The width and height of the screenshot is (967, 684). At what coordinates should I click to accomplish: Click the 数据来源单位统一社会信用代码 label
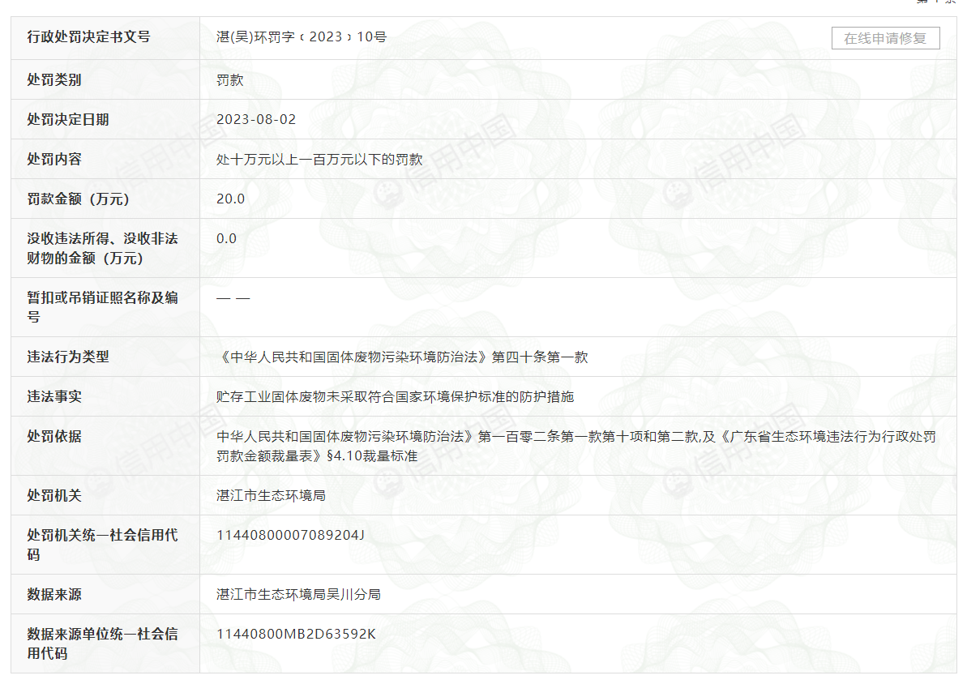pyautogui.click(x=102, y=643)
